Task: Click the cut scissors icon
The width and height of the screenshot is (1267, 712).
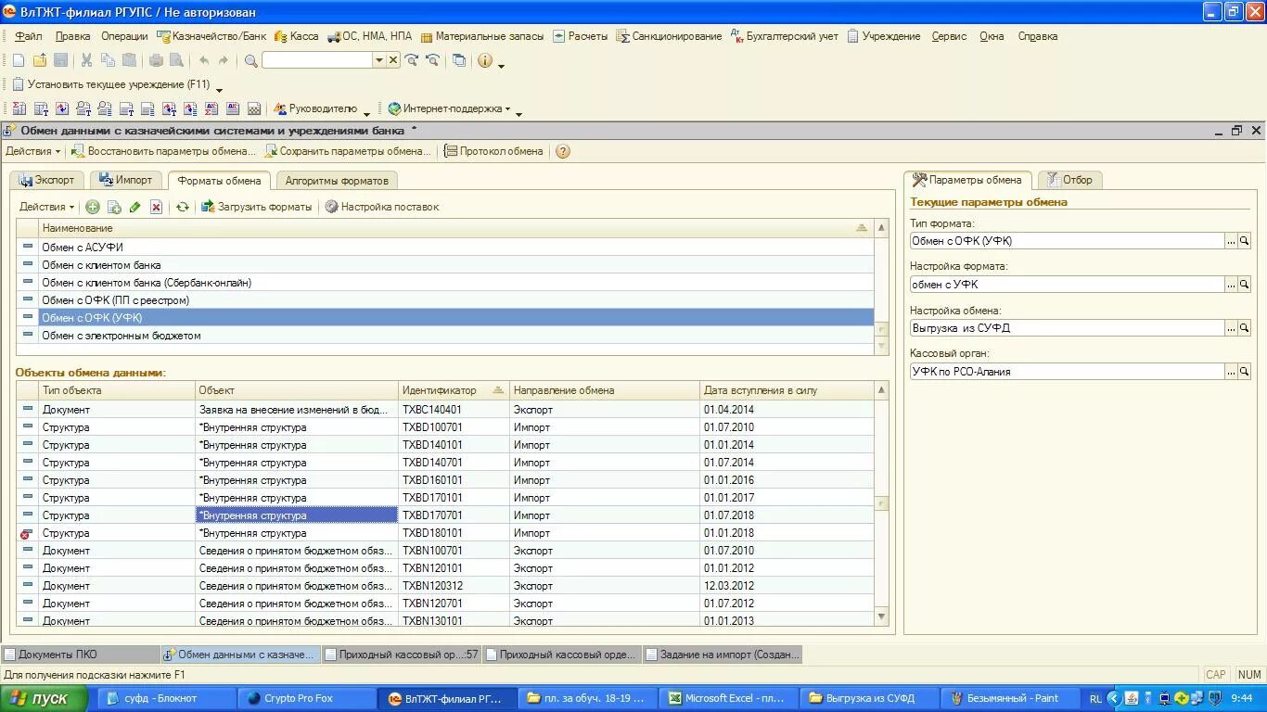Action: [x=86, y=60]
